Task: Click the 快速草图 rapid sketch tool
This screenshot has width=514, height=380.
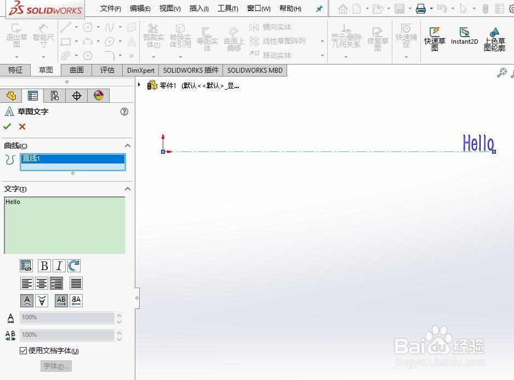Action: 435,39
